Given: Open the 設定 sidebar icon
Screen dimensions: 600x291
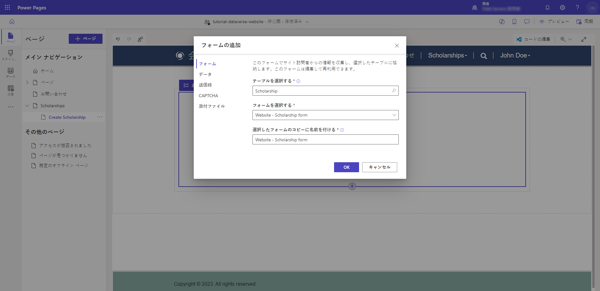Looking at the screenshot, I should [10, 90].
